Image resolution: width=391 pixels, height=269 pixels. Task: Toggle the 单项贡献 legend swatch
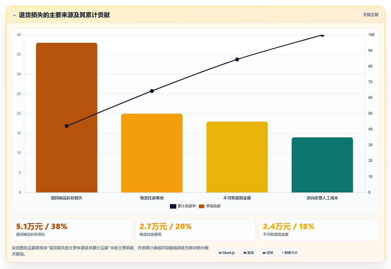tap(202, 206)
